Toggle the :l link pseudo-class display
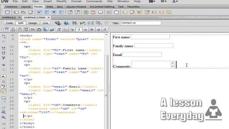Image resolution: width=229 pixels, height=129 pixels. tap(79, 29)
